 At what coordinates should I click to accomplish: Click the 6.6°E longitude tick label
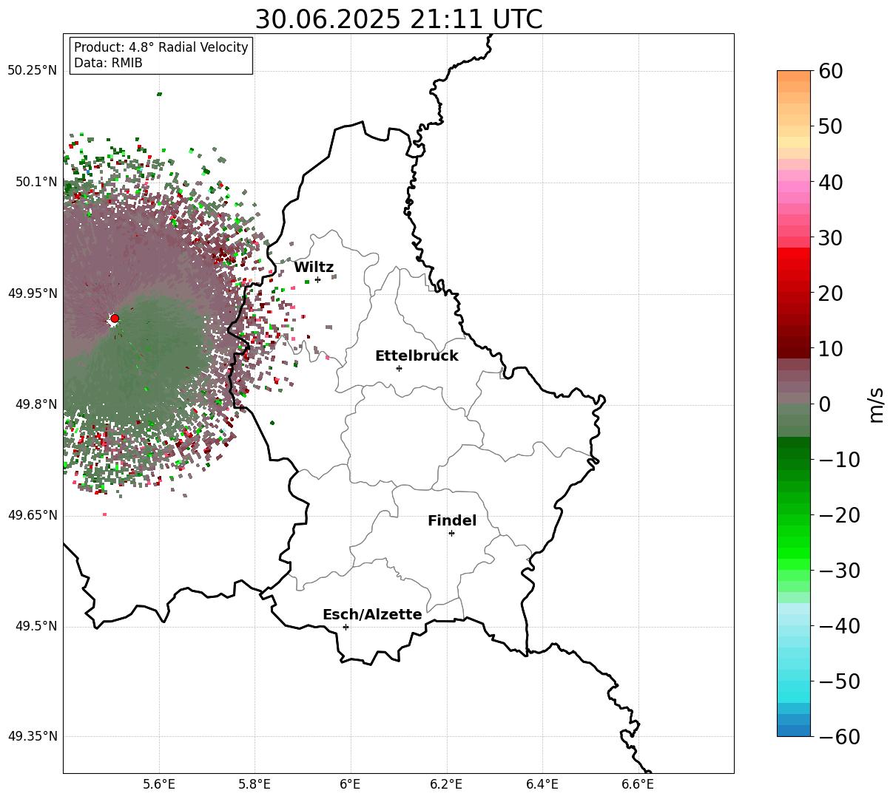pyautogui.click(x=638, y=783)
